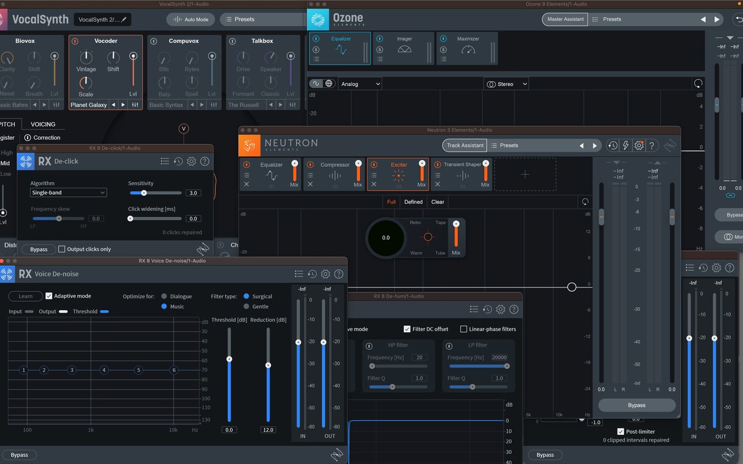The height and width of the screenshot is (464, 743).
Task: Click Learn in Voice De-noise
Action: pyautogui.click(x=26, y=296)
